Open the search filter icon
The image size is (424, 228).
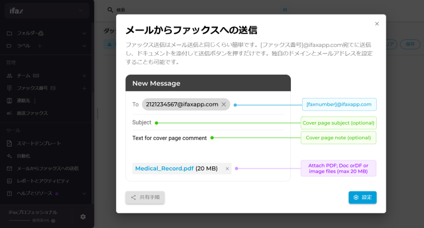(285, 10)
